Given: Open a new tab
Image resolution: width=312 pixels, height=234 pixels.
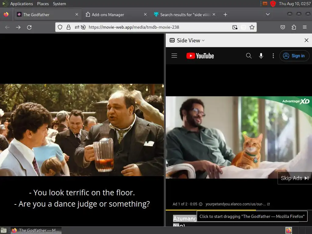Looking at the screenshot, I should point(225,15).
